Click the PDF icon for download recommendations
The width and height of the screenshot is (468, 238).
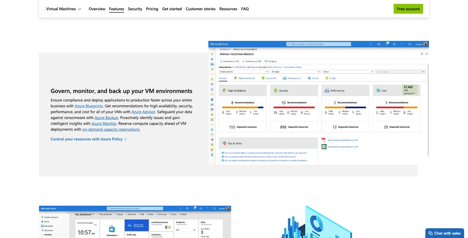324,139
